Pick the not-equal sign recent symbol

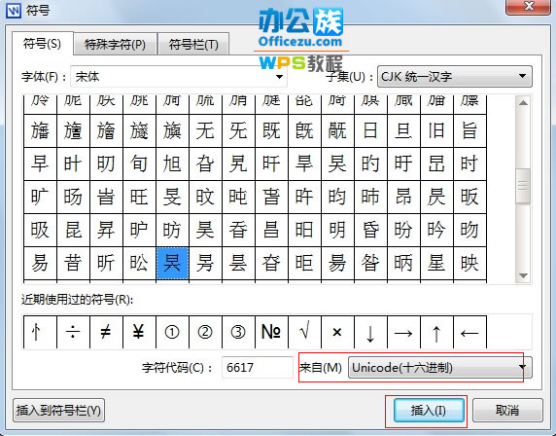[106, 332]
